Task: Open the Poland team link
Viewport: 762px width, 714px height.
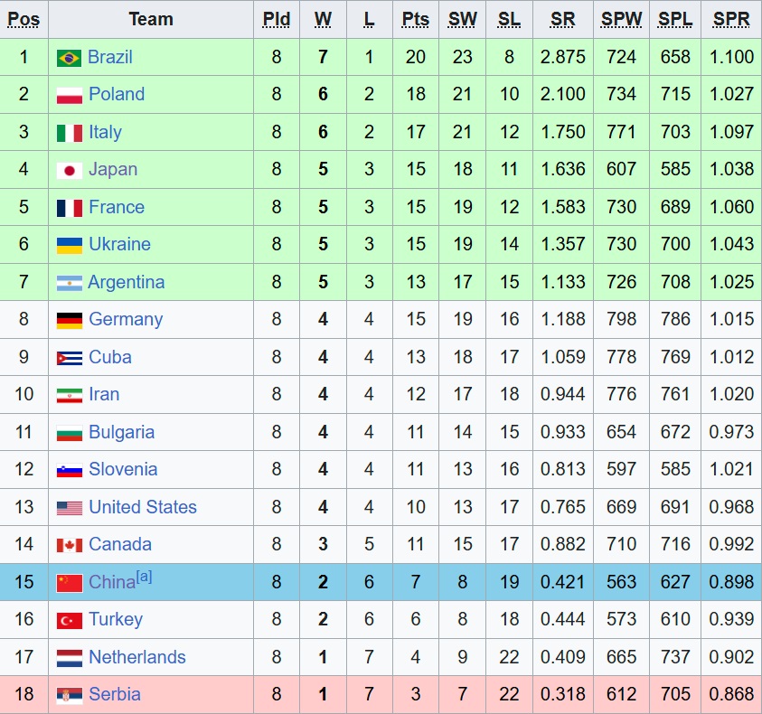Action: pyautogui.click(x=117, y=94)
